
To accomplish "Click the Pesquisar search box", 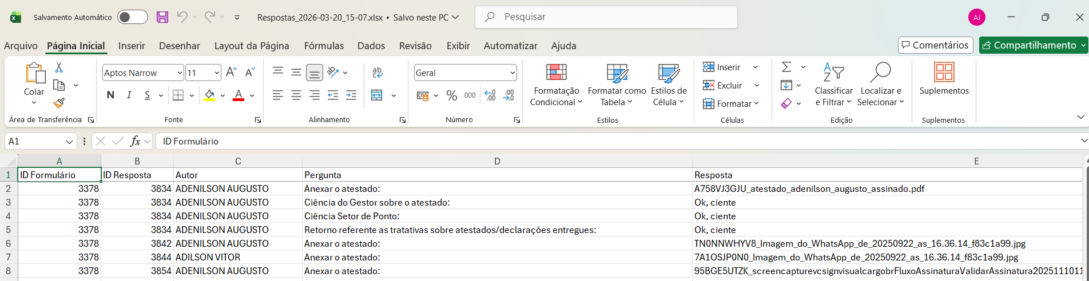I will 606,17.
